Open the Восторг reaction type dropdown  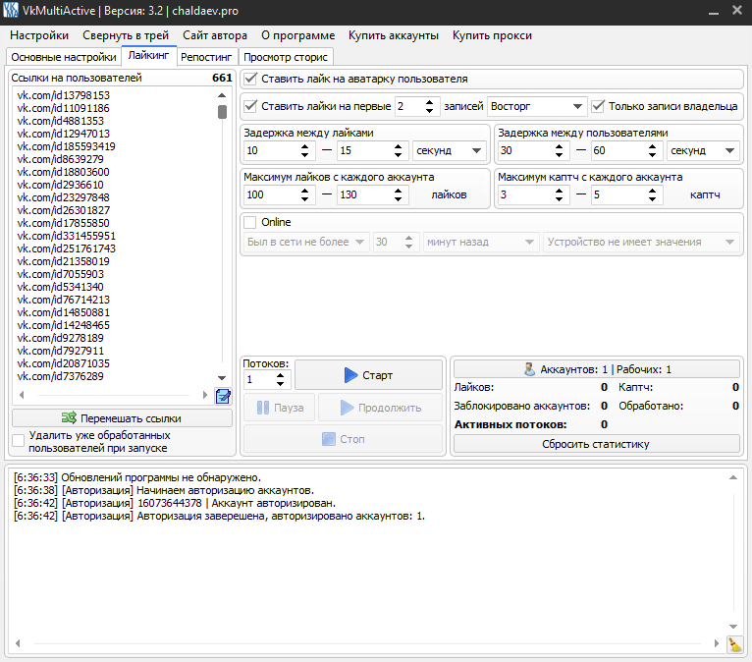(x=536, y=106)
